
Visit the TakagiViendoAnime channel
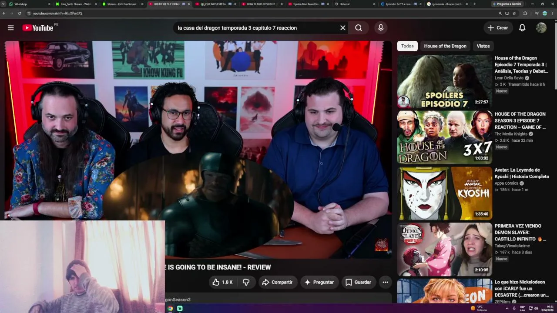coord(512,246)
